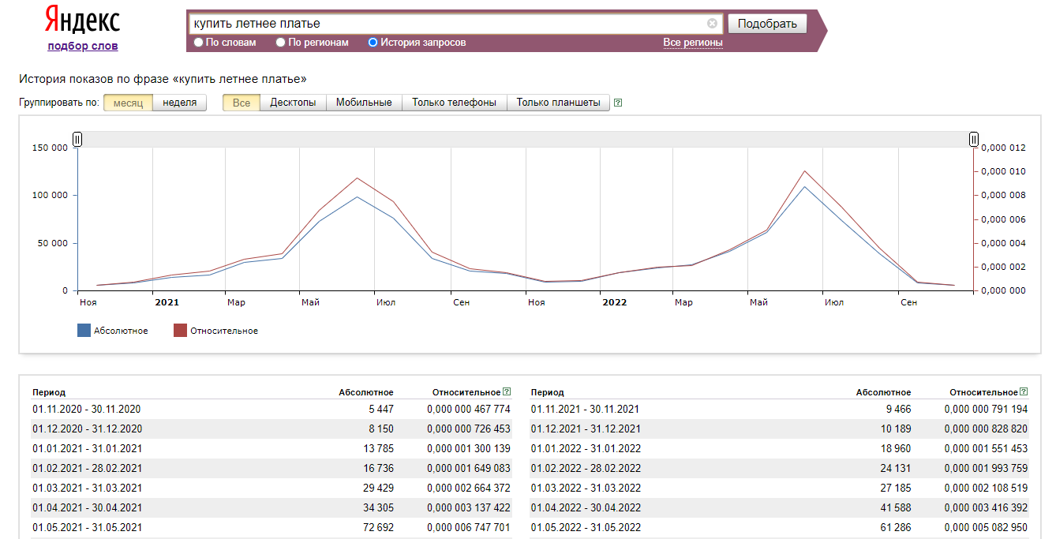1056x539 pixels.
Task: Open the подбор слов link
Action: pos(83,46)
